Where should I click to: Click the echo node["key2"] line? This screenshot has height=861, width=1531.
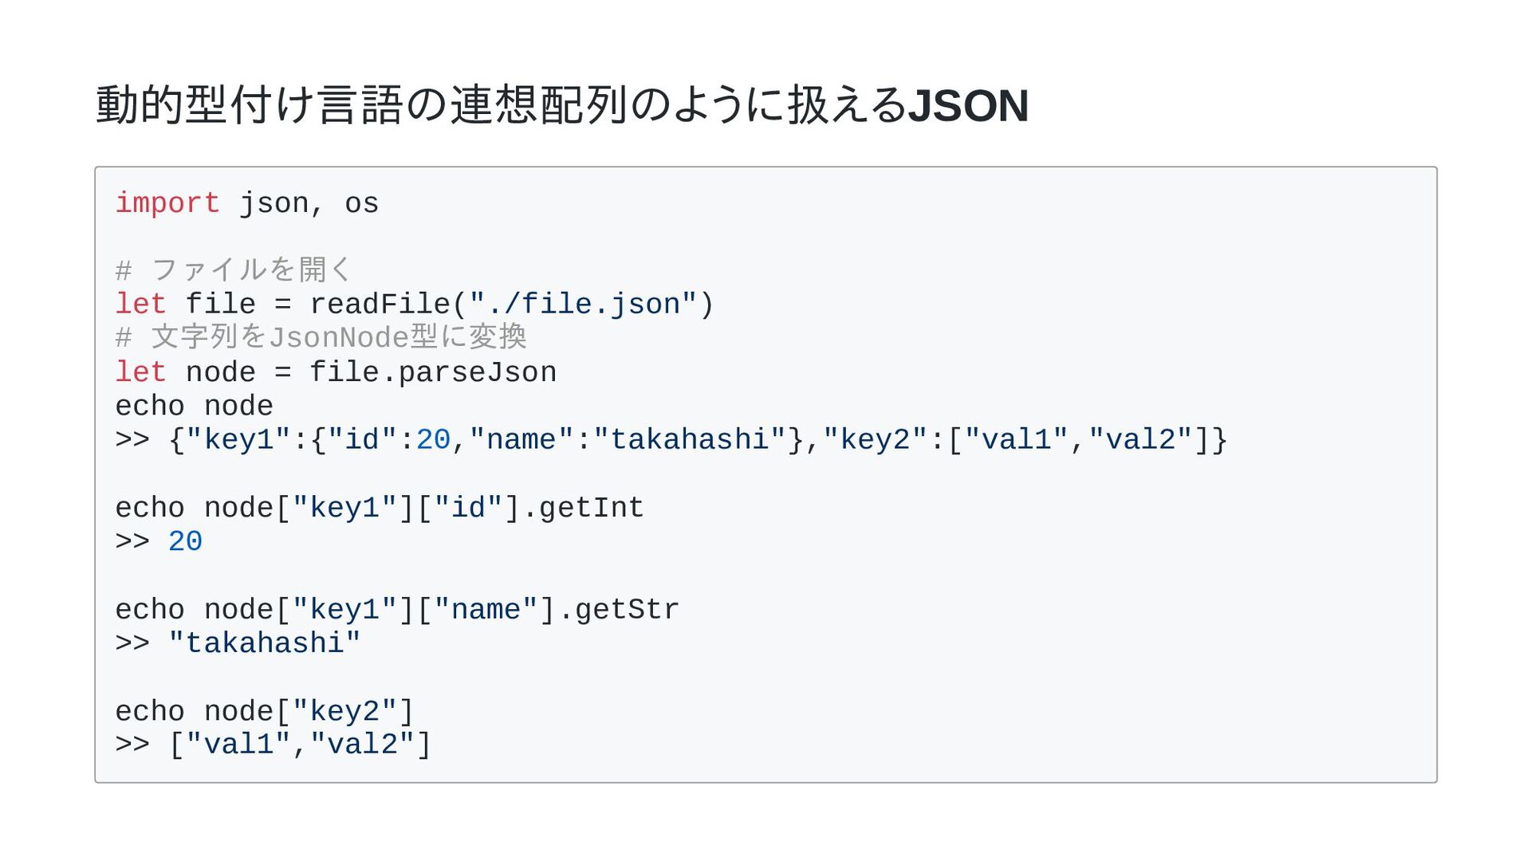click(x=265, y=711)
